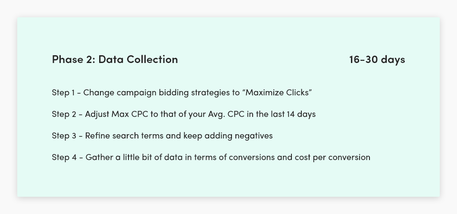Select the "Step 2" label text
Viewport: 457px width, 214px height.
pos(64,114)
